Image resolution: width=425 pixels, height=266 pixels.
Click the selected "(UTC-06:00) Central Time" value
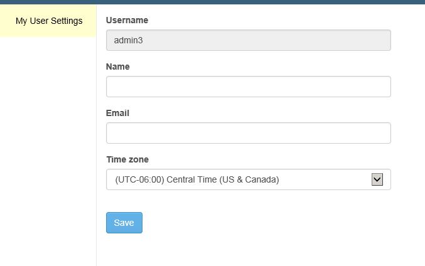196,179
